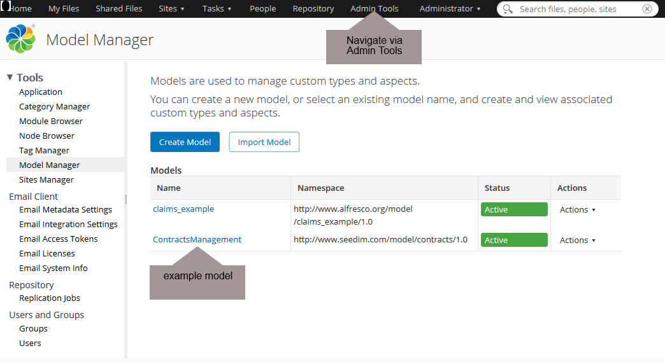
Task: Click the claims_example namespace URL text
Action: coord(353,215)
